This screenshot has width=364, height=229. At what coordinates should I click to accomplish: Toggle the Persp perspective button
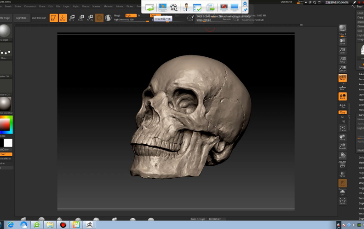(342, 78)
